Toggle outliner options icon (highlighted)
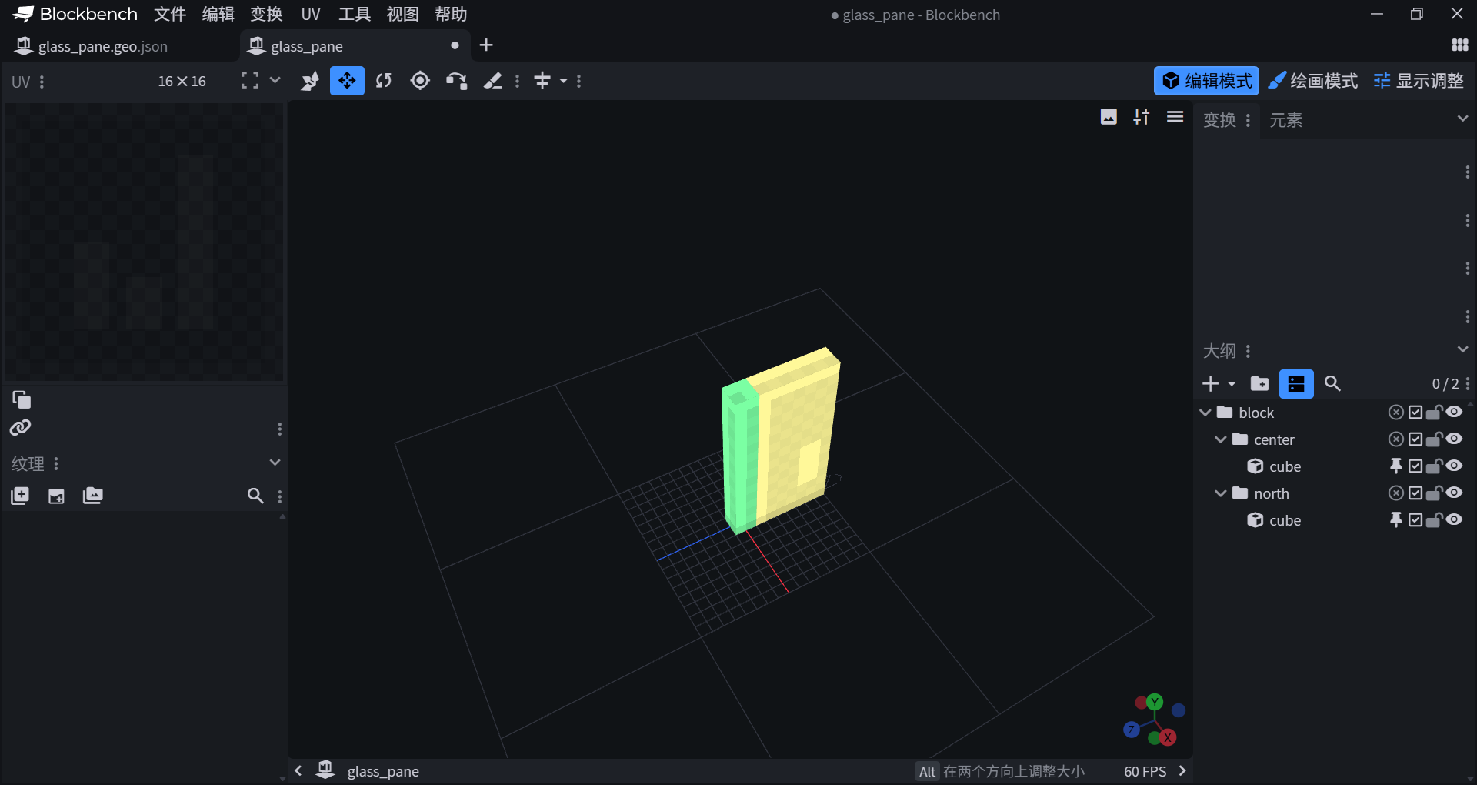Screen dimensions: 1477x785 tap(1296, 383)
